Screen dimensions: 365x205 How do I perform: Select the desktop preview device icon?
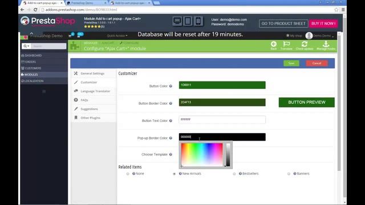pos(177,21)
